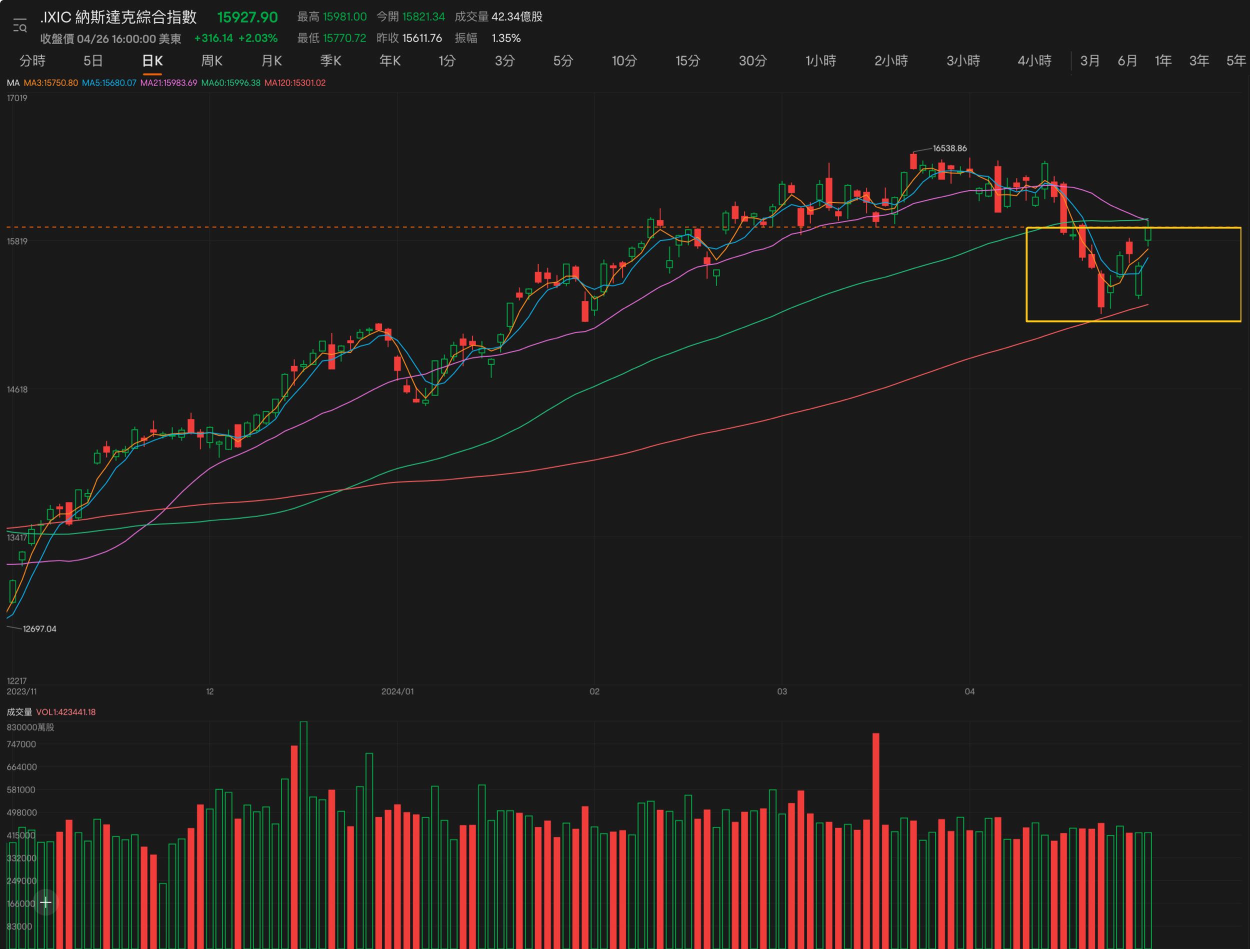Screen dimensions: 1250x949
Task: Select the 季K quarterly chart tab
Action: [x=330, y=61]
